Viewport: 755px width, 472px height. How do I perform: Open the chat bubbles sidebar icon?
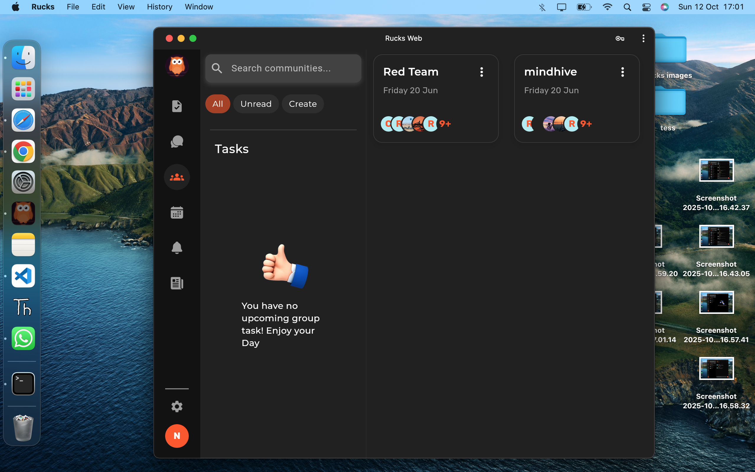(177, 142)
